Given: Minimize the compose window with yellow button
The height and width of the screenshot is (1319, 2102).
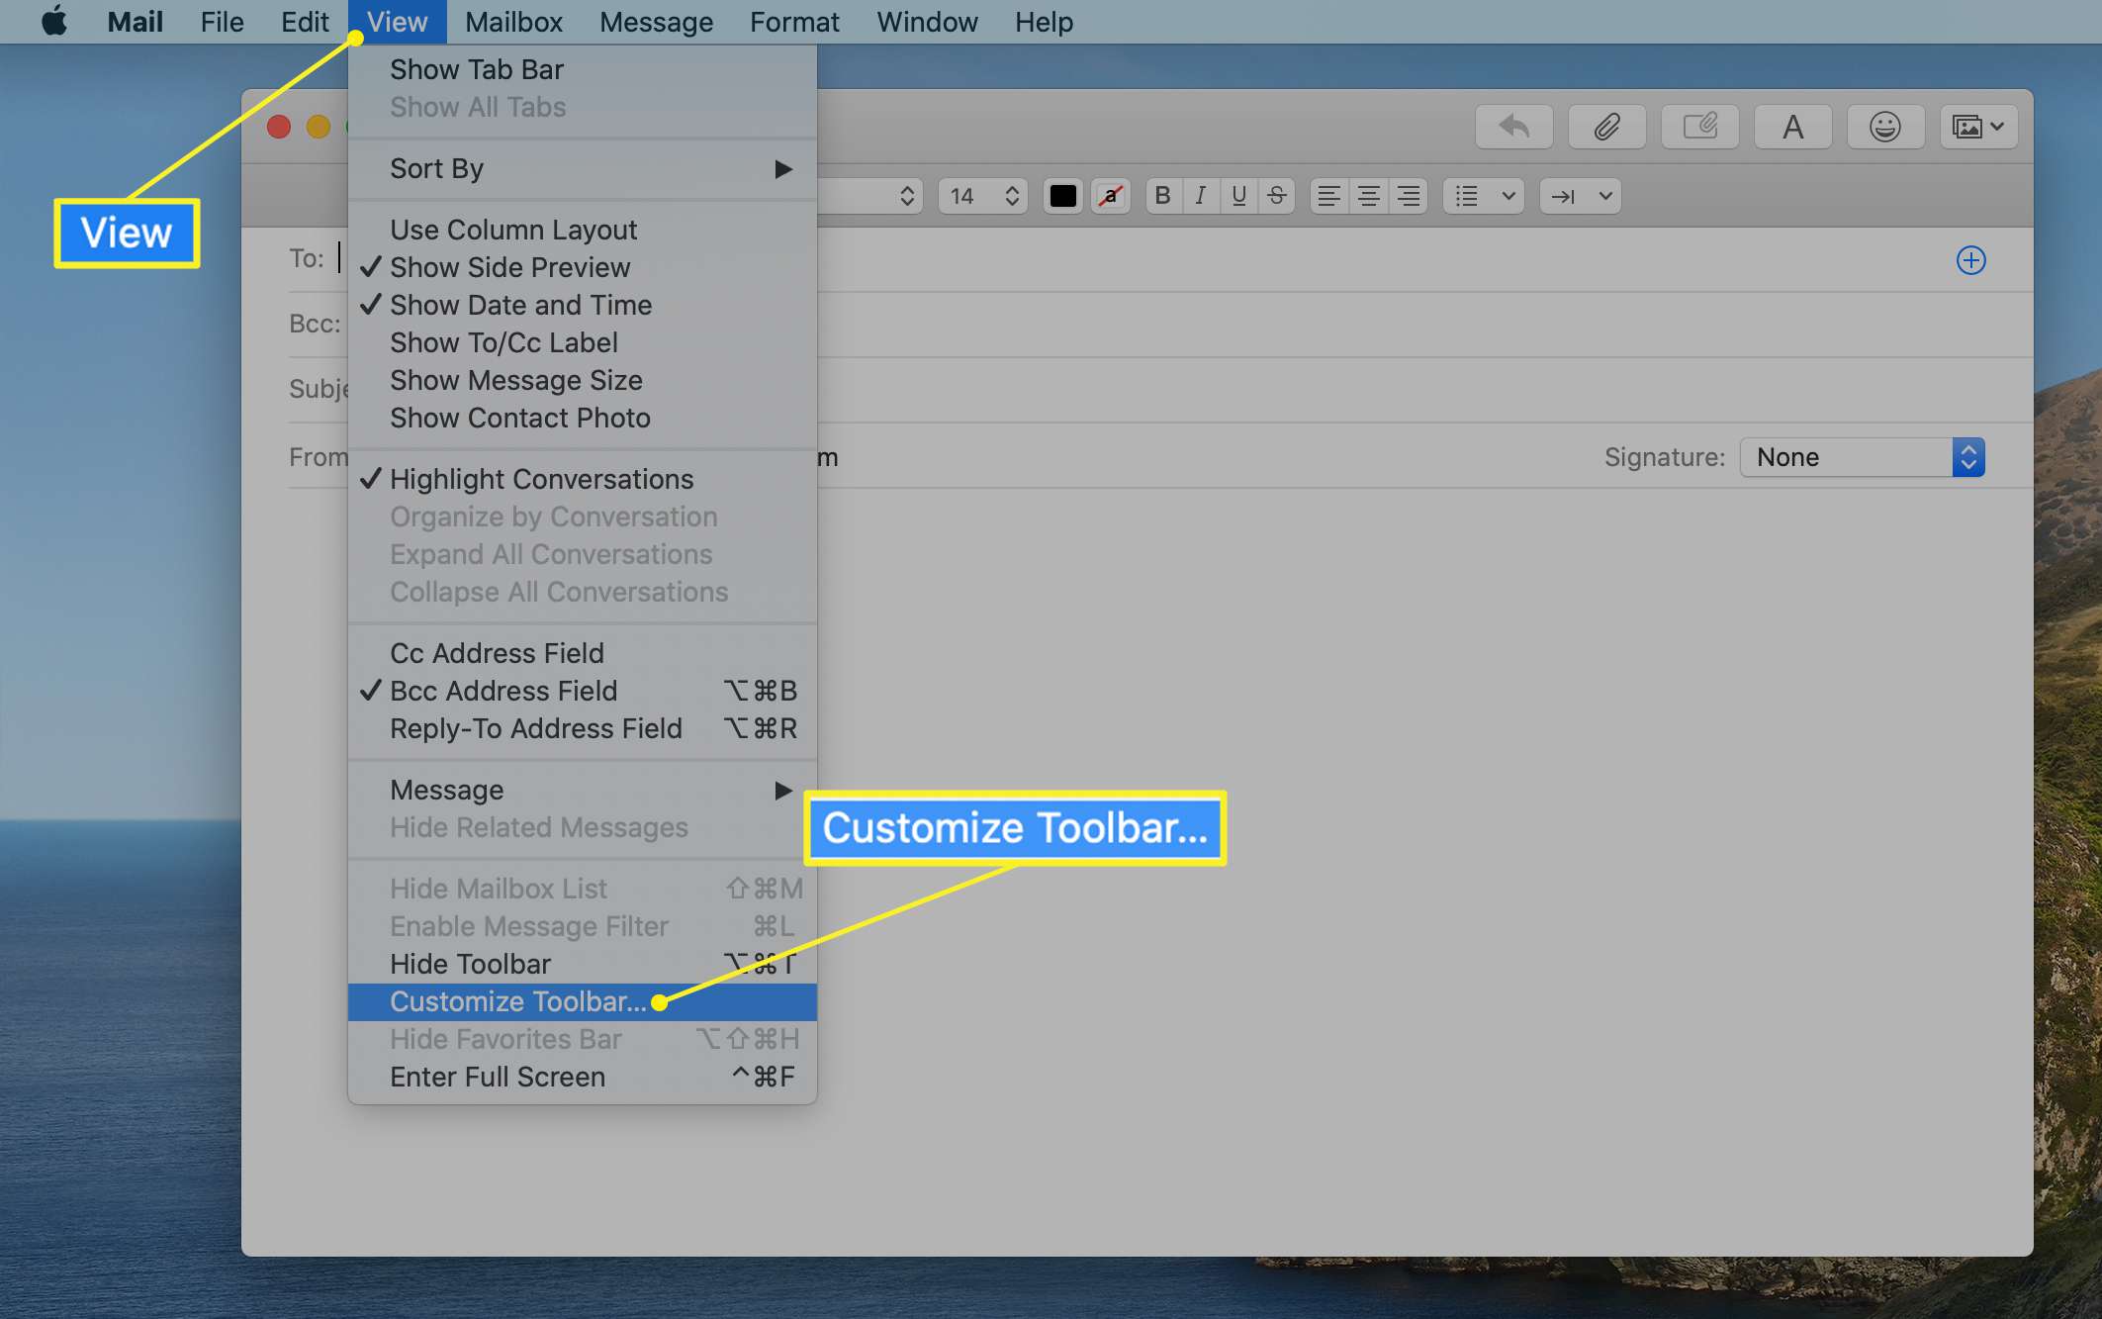Looking at the screenshot, I should coord(318,127).
